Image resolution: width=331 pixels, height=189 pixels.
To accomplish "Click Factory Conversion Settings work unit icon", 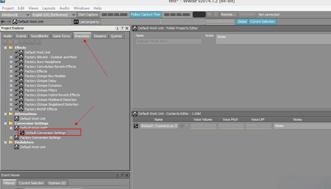I will [x=17, y=138].
